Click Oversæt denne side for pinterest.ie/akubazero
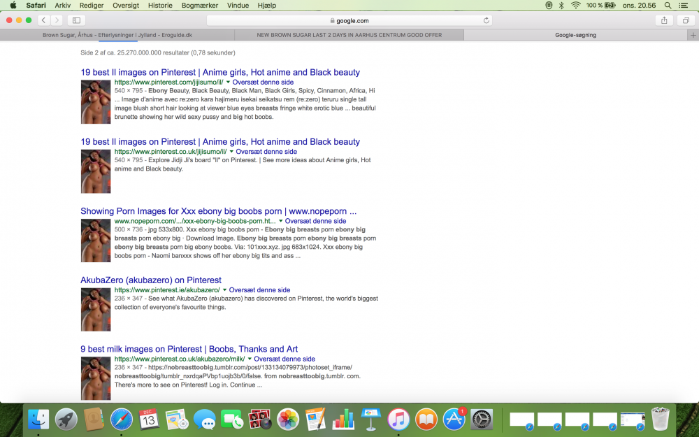The width and height of the screenshot is (699, 437). (259, 290)
